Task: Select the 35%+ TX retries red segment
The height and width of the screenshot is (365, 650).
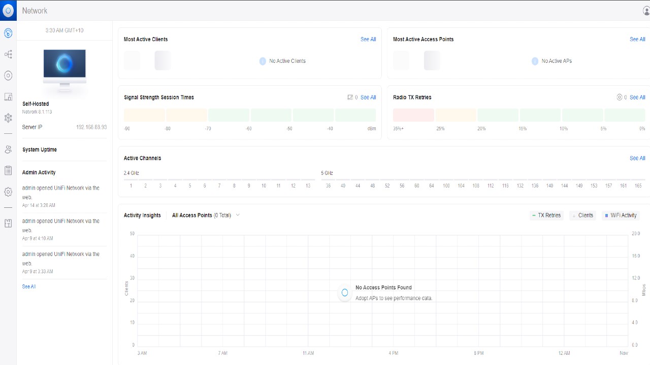Action: (x=413, y=115)
